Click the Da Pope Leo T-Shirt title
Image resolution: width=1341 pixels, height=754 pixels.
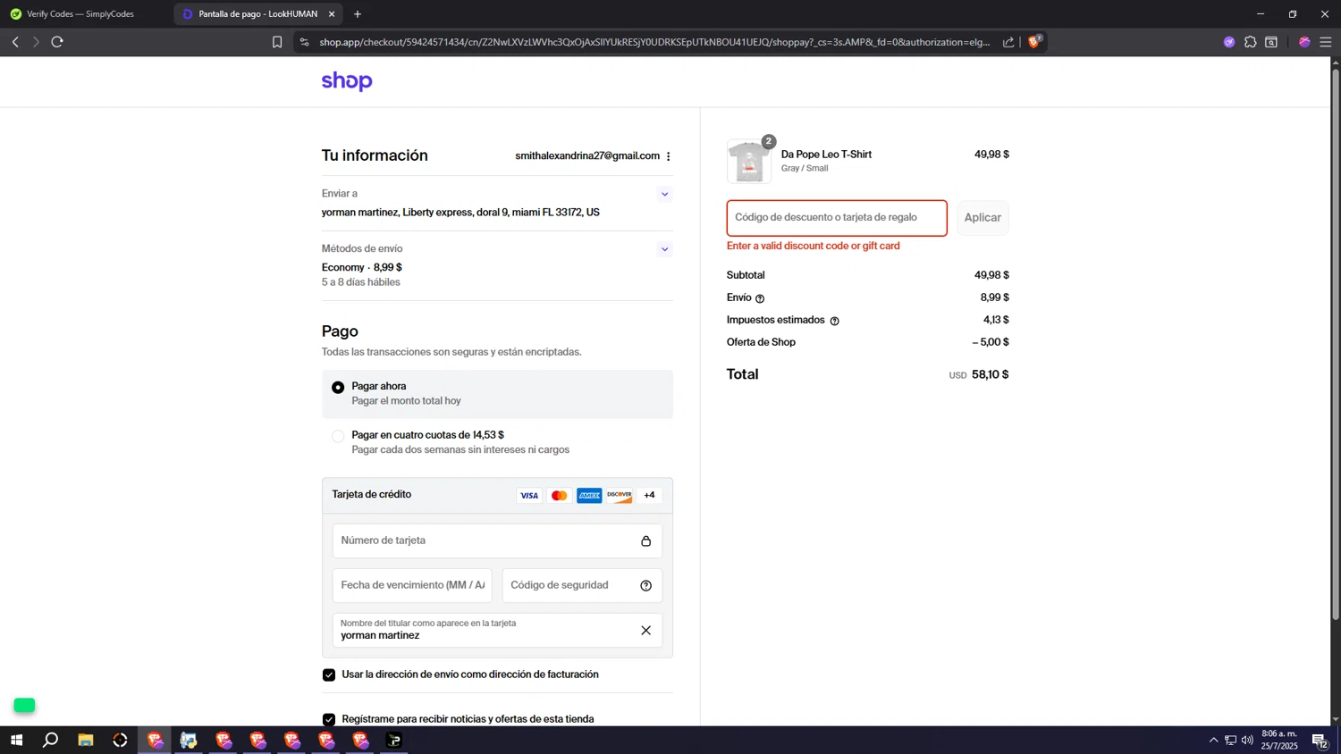click(826, 155)
